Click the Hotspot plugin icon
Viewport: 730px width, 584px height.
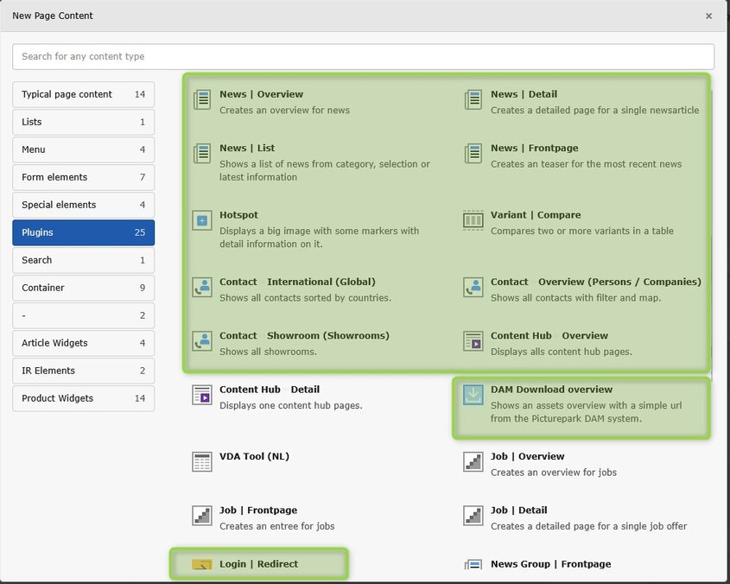201,220
